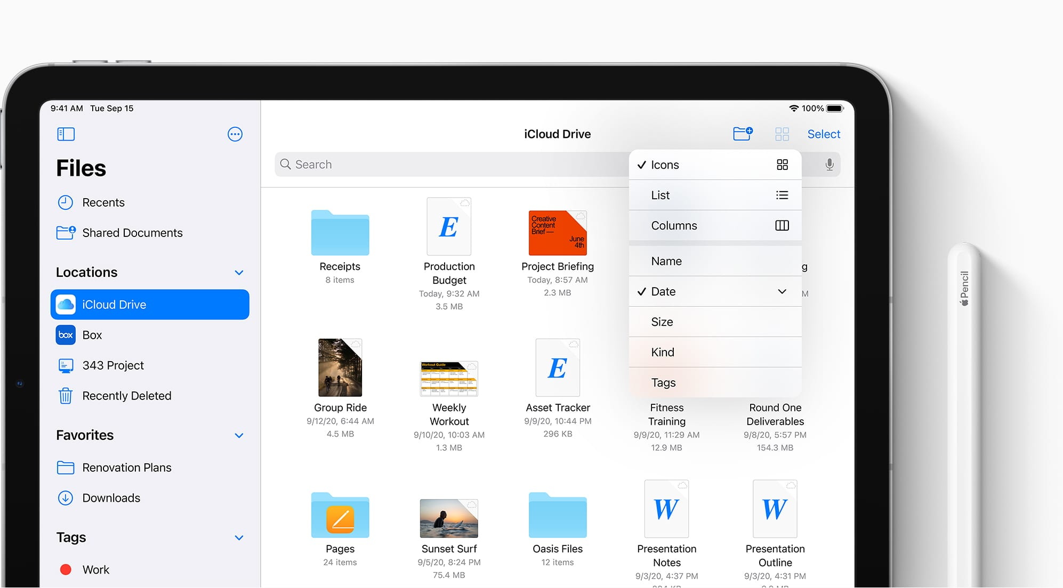Click the Select button
This screenshot has width=1063, height=588.
824,134
